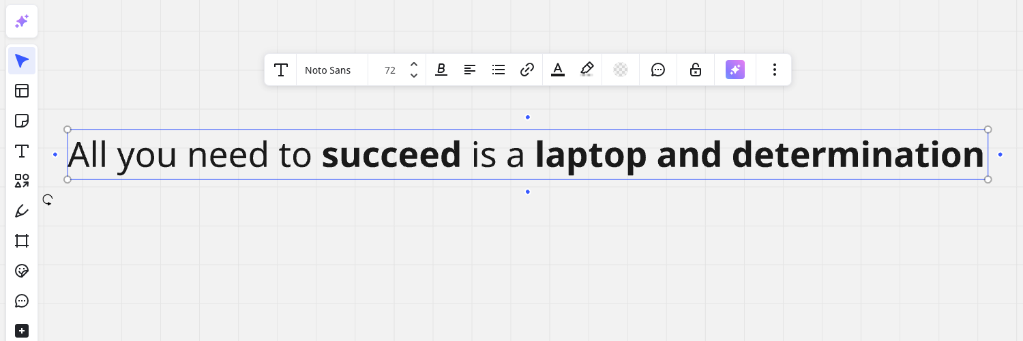Screen dimensions: 1023x341
Task: Click the rotate handle below the text box
Action: [x=48, y=200]
